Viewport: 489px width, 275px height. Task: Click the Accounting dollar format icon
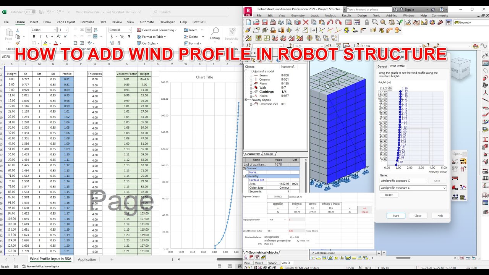coord(112,37)
